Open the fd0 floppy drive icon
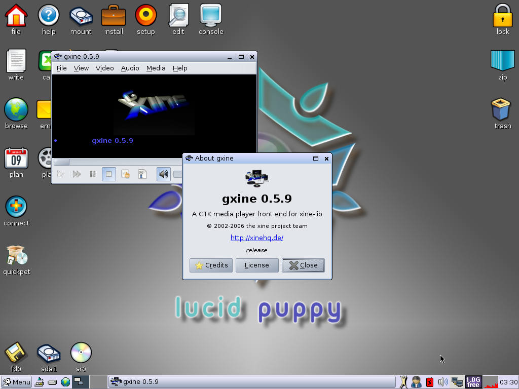The height and width of the screenshot is (389, 519). pyautogui.click(x=16, y=357)
